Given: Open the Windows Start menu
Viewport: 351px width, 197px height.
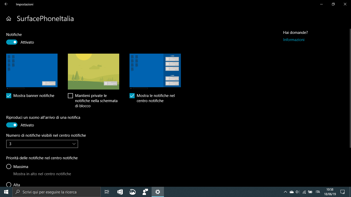Looking at the screenshot, I should tap(6, 192).
